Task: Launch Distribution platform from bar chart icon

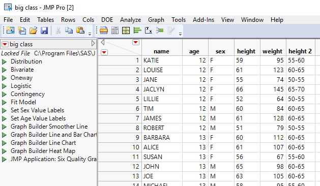Action: 137,30
